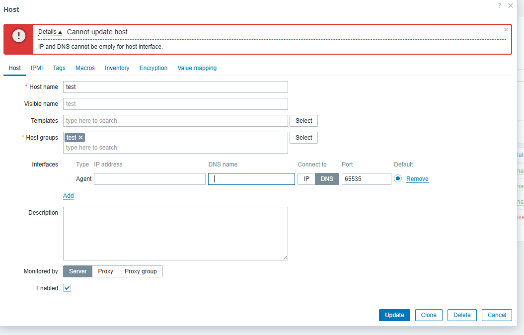This screenshot has width=524, height=335.
Task: Remove the test host group tag
Action: [81, 138]
